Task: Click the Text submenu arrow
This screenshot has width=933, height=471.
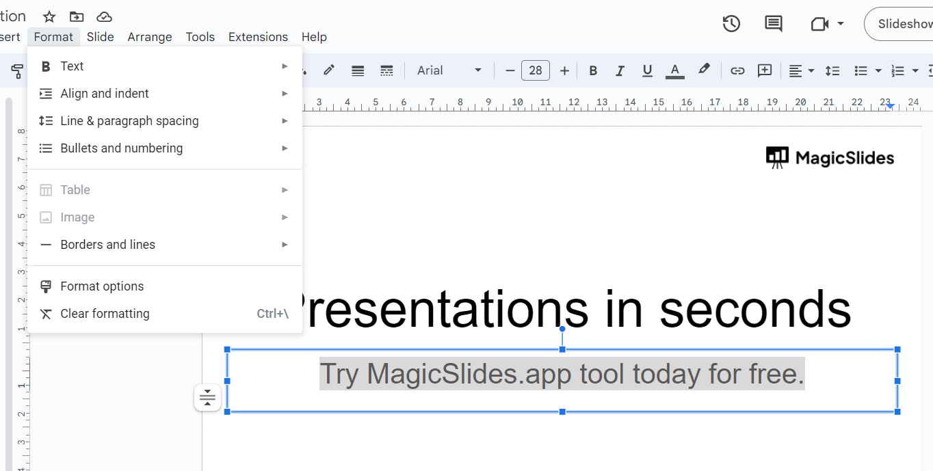Action: point(285,66)
